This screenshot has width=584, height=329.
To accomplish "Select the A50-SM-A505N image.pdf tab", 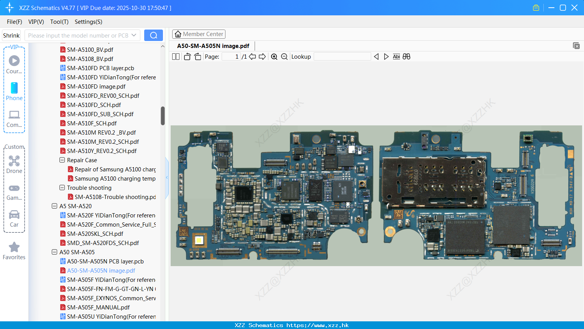I will (x=213, y=46).
